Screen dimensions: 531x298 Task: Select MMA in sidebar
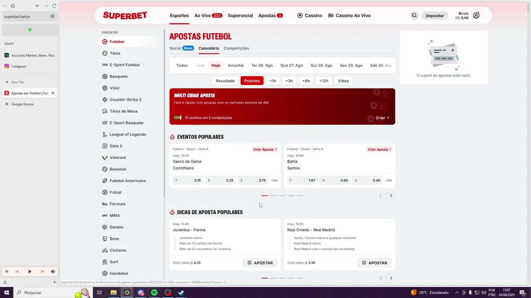pos(111,216)
